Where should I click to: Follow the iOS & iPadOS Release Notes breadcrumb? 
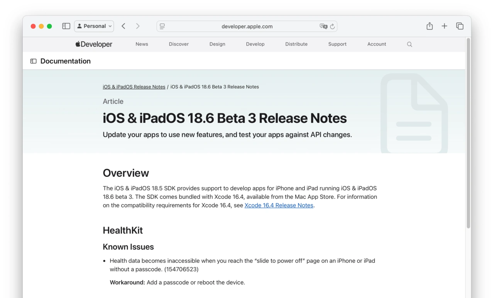pos(134,86)
